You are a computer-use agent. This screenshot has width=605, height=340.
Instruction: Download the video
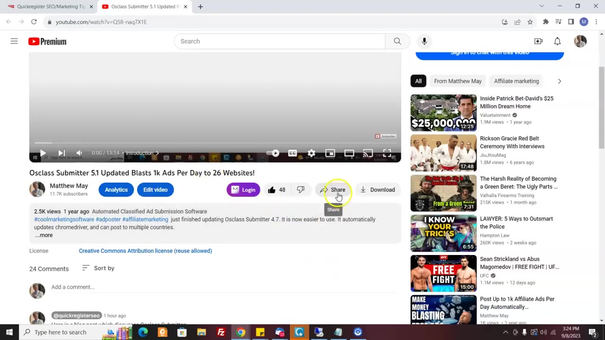click(378, 190)
